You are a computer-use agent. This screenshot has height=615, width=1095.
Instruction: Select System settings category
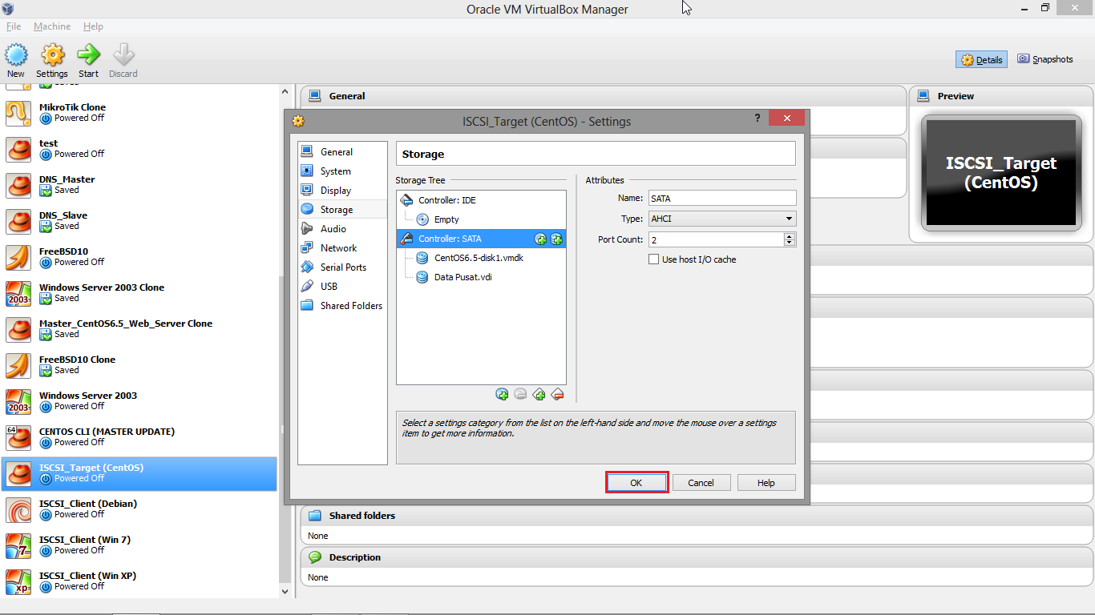click(x=342, y=171)
